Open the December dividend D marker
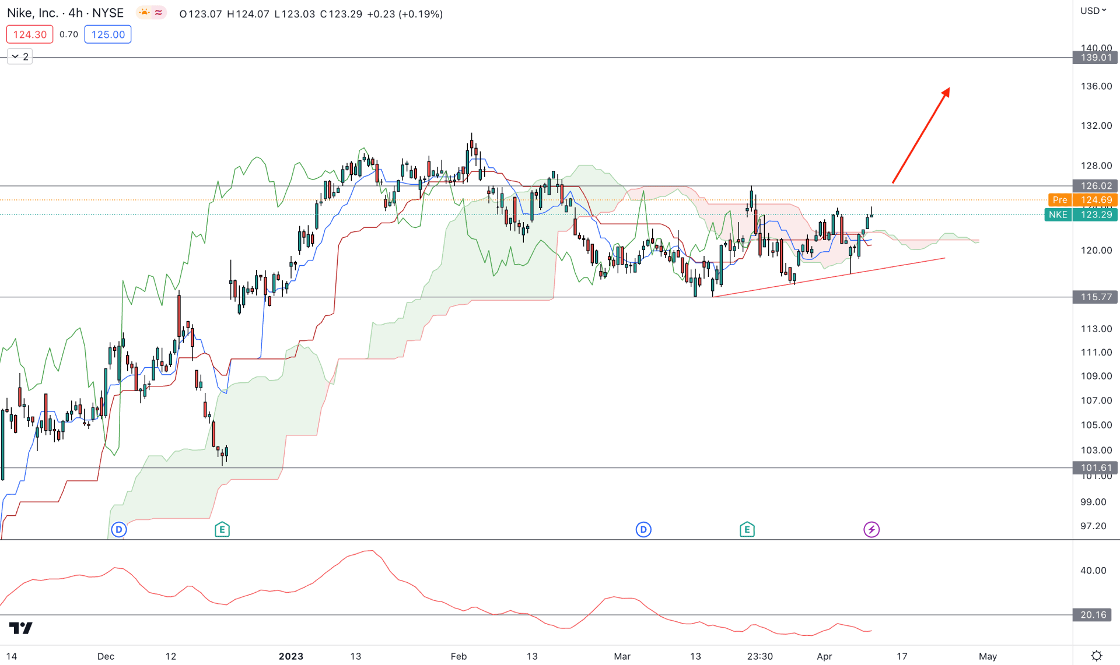The height and width of the screenshot is (665, 1120). [119, 529]
